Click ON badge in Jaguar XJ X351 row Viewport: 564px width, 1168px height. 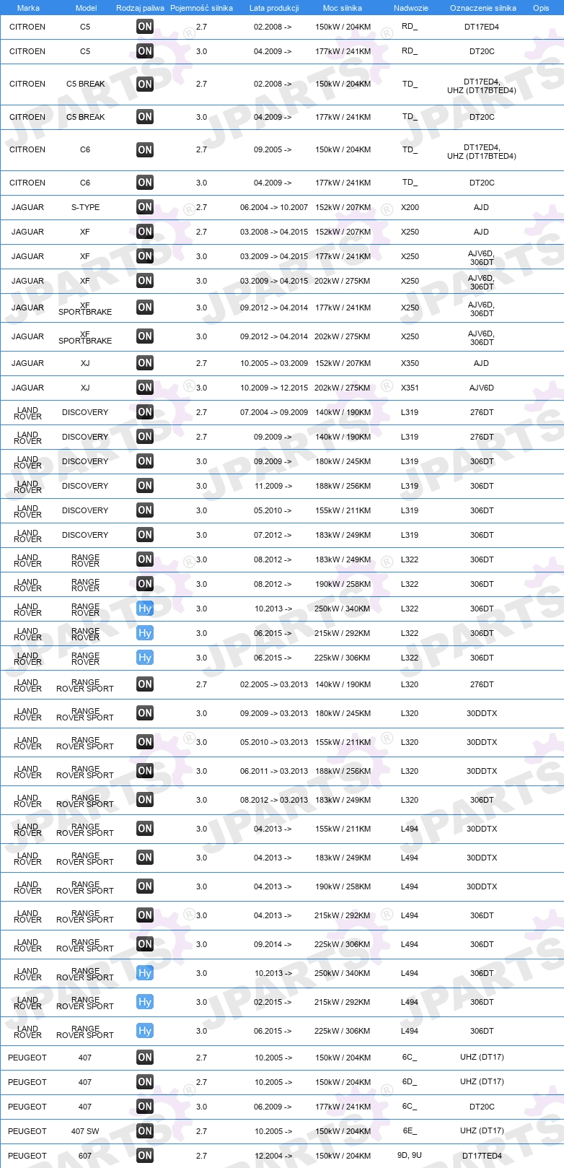pos(145,388)
